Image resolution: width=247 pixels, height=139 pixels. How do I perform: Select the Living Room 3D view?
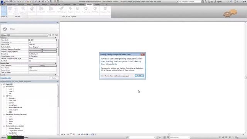tap(13, 105)
